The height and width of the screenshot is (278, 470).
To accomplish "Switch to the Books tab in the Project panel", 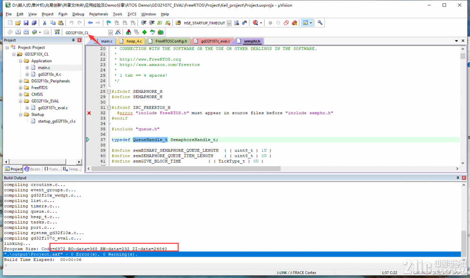I will coord(32,169).
